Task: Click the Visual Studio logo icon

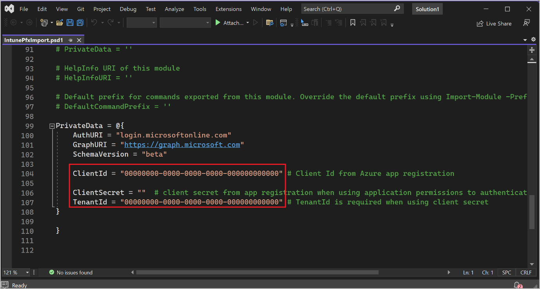Action: coord(9,9)
